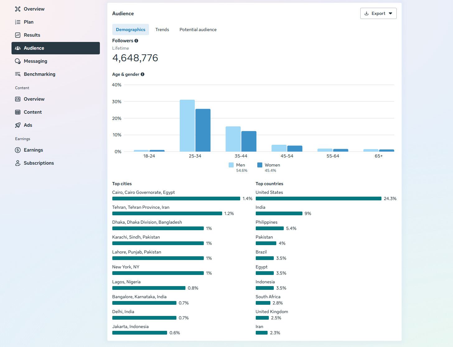Open the Export dropdown
453x347 pixels.
coord(378,13)
